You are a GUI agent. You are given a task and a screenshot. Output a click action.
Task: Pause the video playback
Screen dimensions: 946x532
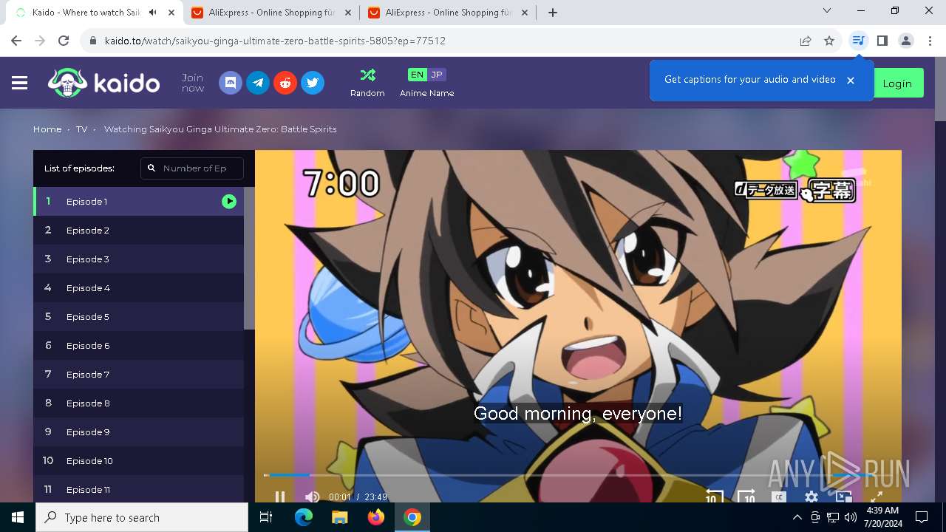(279, 497)
